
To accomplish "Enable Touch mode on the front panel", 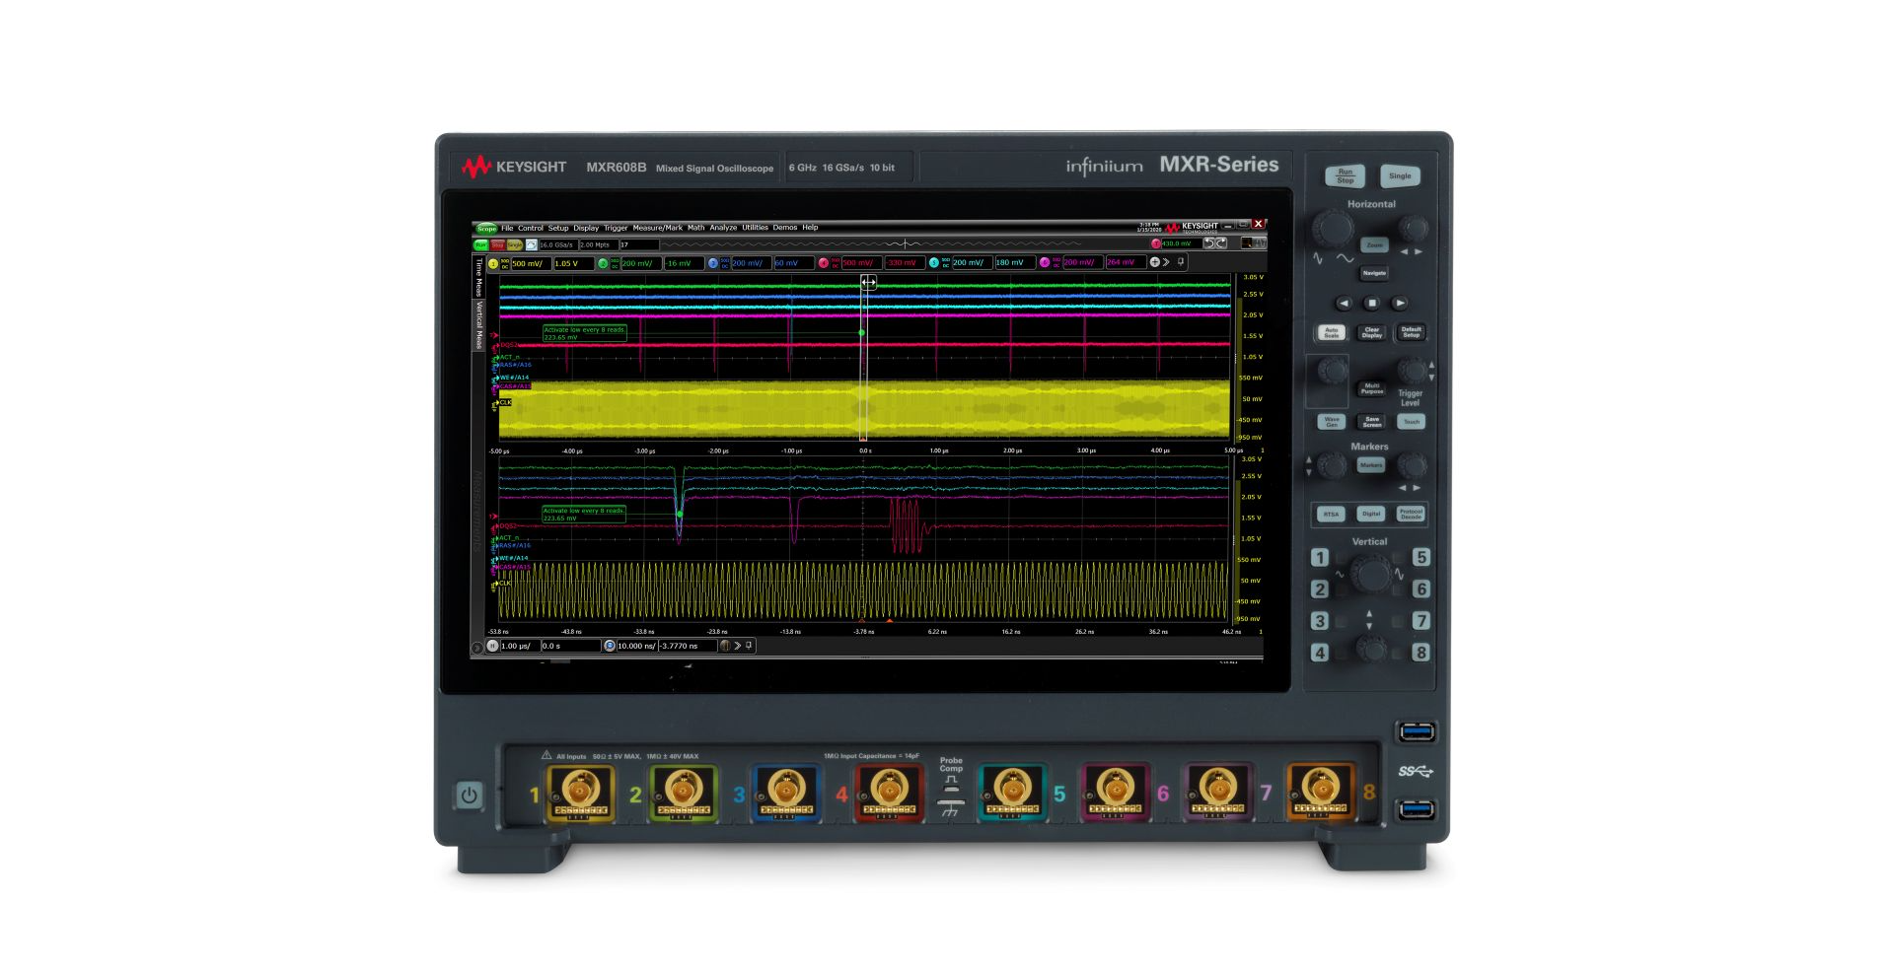I will pyautogui.click(x=1411, y=422).
